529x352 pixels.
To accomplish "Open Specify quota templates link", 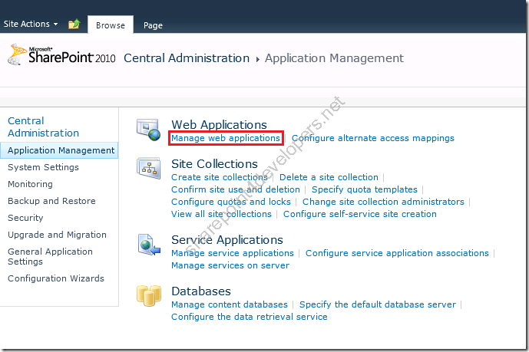I will click(365, 189).
